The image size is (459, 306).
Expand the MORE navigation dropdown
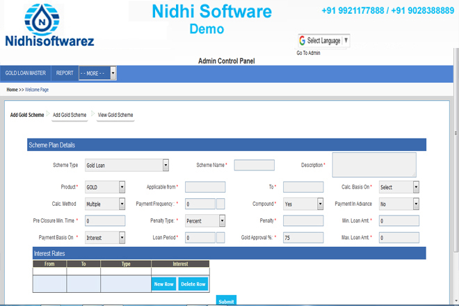(x=97, y=73)
